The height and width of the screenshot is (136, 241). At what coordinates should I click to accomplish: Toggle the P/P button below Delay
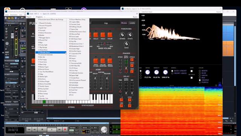[x=130, y=106]
